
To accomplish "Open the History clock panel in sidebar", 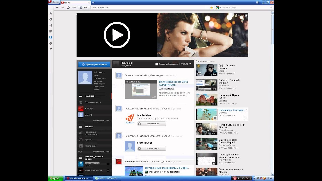I will 51,43.
